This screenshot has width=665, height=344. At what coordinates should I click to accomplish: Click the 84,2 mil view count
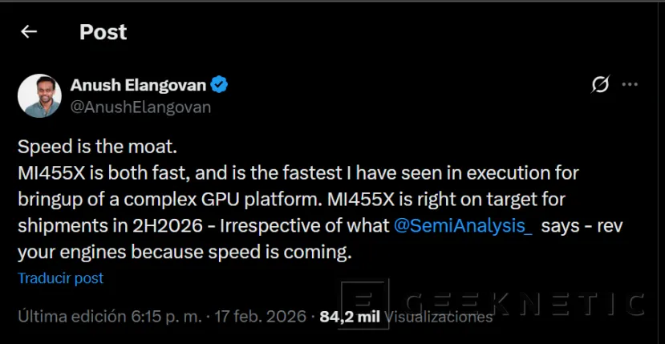350,317
